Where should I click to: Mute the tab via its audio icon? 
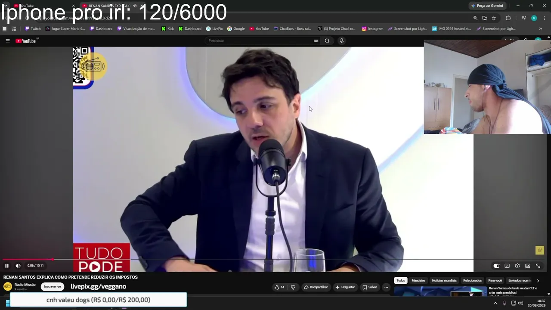135,6
